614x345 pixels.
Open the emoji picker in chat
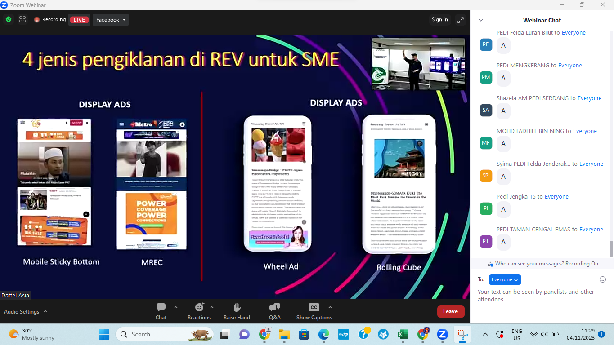tap(603, 279)
